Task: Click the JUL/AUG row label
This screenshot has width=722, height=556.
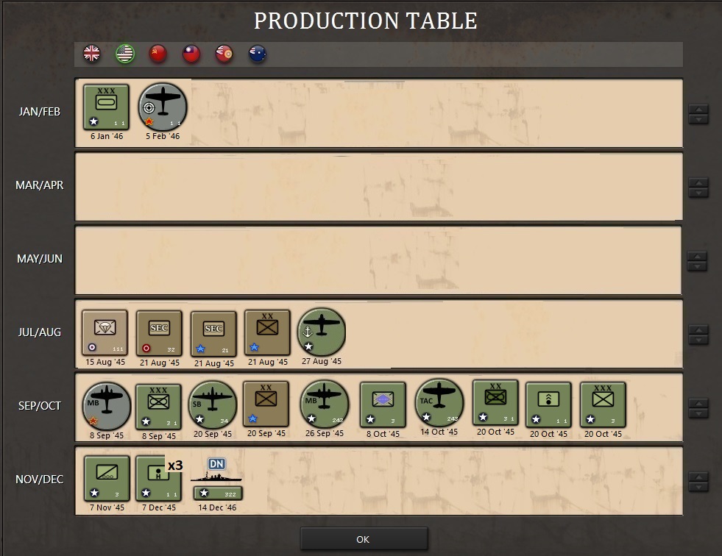Action: pyautogui.click(x=40, y=332)
